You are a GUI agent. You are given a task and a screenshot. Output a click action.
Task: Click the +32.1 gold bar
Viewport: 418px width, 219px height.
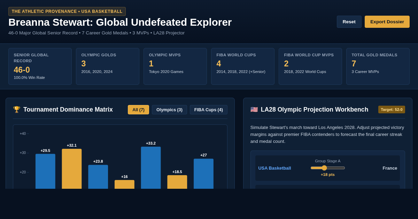[x=72, y=169]
